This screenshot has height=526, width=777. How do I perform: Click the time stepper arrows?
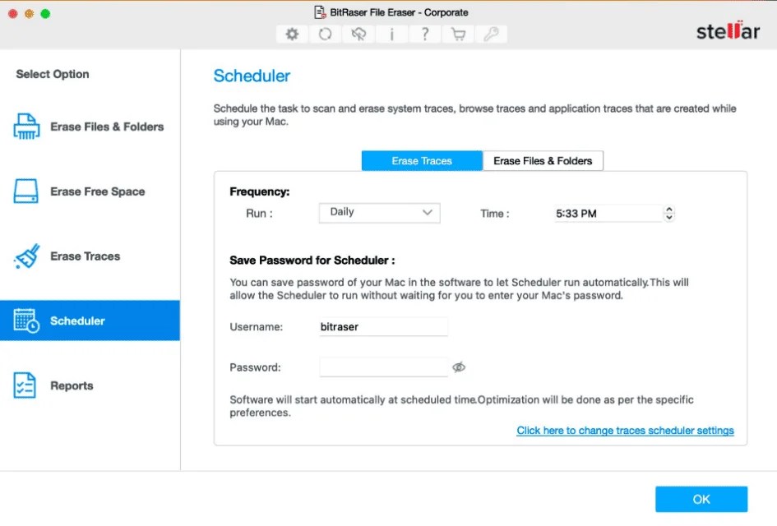(x=669, y=214)
